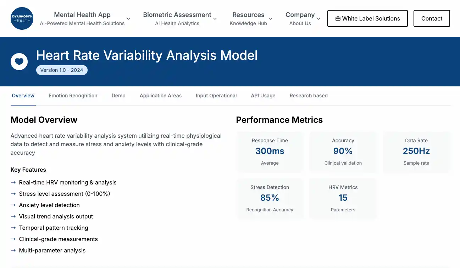The width and height of the screenshot is (460, 268).
Task: Click the Dyagnosys Health logo
Action: [x=22, y=18]
